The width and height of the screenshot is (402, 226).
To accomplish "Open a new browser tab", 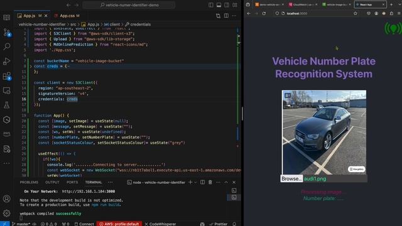I will tap(391, 4).
